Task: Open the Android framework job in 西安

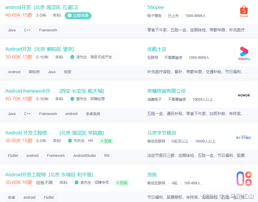Action: [55, 91]
